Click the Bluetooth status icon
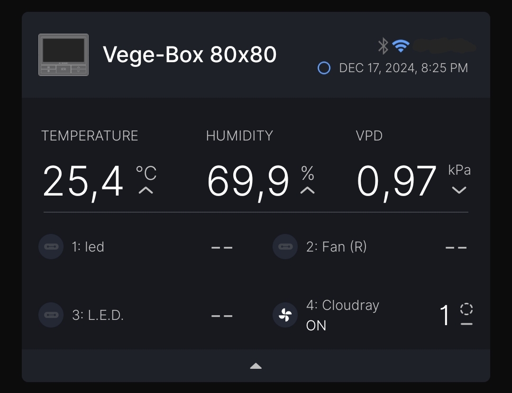Image resolution: width=512 pixels, height=393 pixels. click(383, 46)
